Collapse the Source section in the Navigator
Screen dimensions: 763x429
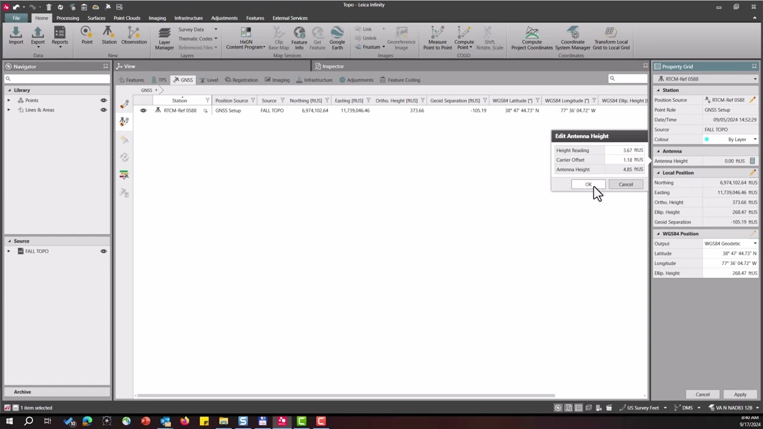click(x=9, y=241)
